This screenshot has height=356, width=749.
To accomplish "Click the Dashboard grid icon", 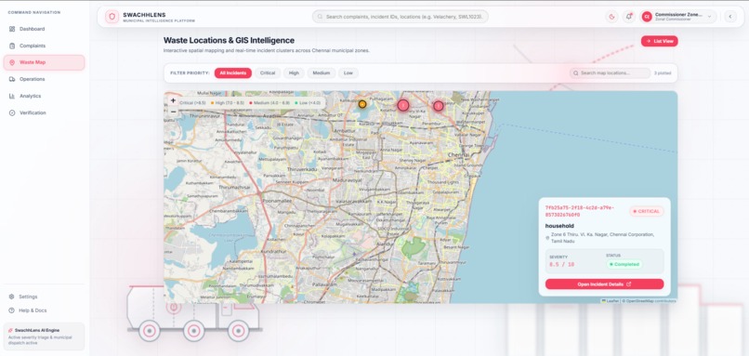I will click(12, 29).
